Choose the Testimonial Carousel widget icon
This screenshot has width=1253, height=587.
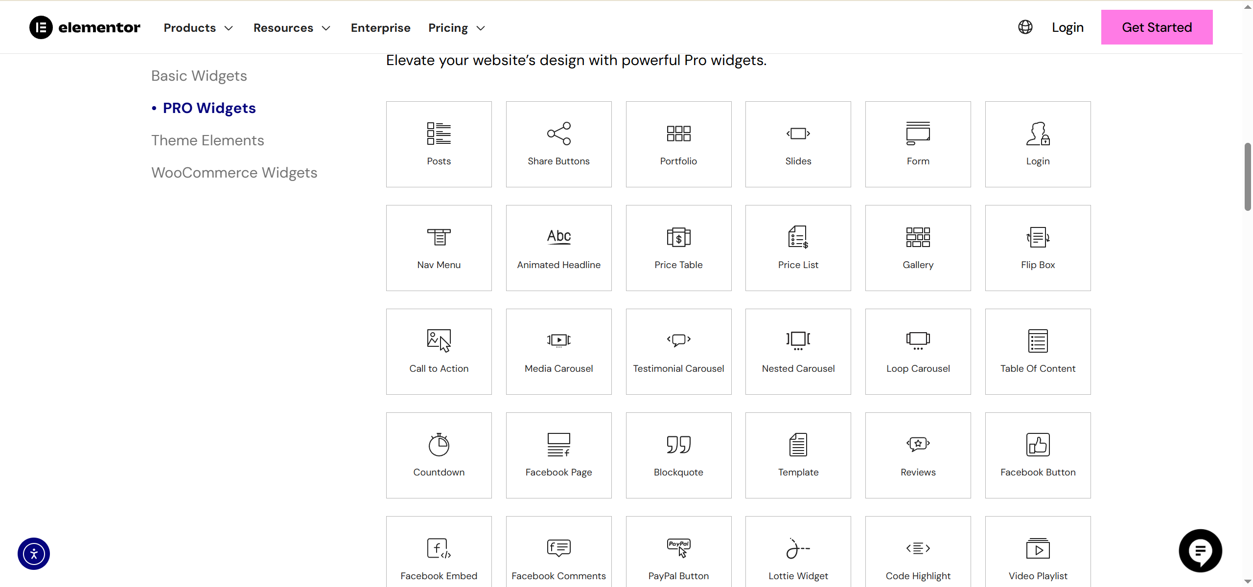678,340
